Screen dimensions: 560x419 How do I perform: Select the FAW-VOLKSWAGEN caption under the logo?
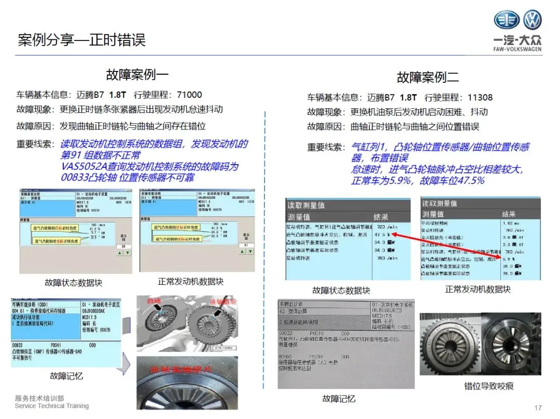517,49
